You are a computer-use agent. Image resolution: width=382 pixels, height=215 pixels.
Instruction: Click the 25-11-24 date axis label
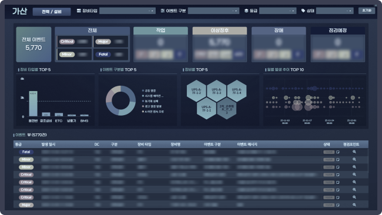(329, 122)
